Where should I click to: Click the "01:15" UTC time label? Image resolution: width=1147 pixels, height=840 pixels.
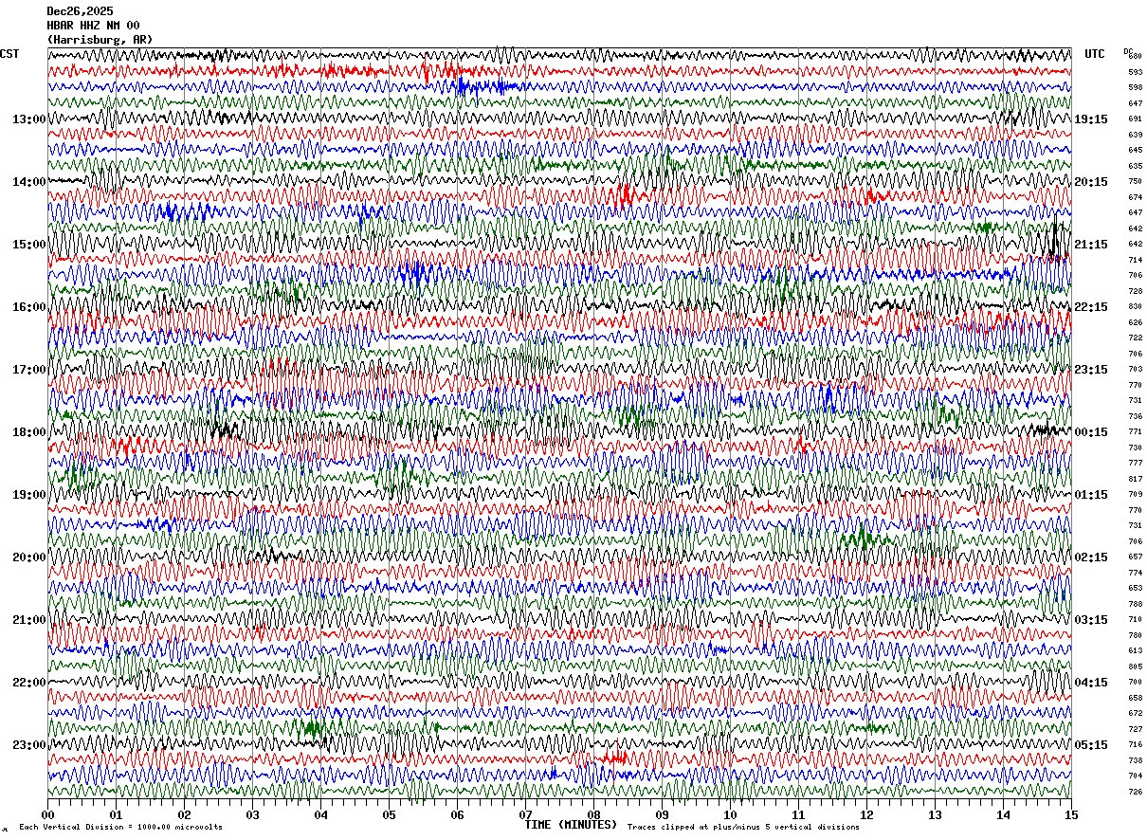click(x=1091, y=495)
